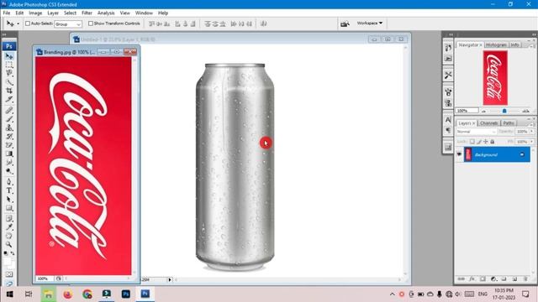Open the Image menu

pyautogui.click(x=35, y=13)
